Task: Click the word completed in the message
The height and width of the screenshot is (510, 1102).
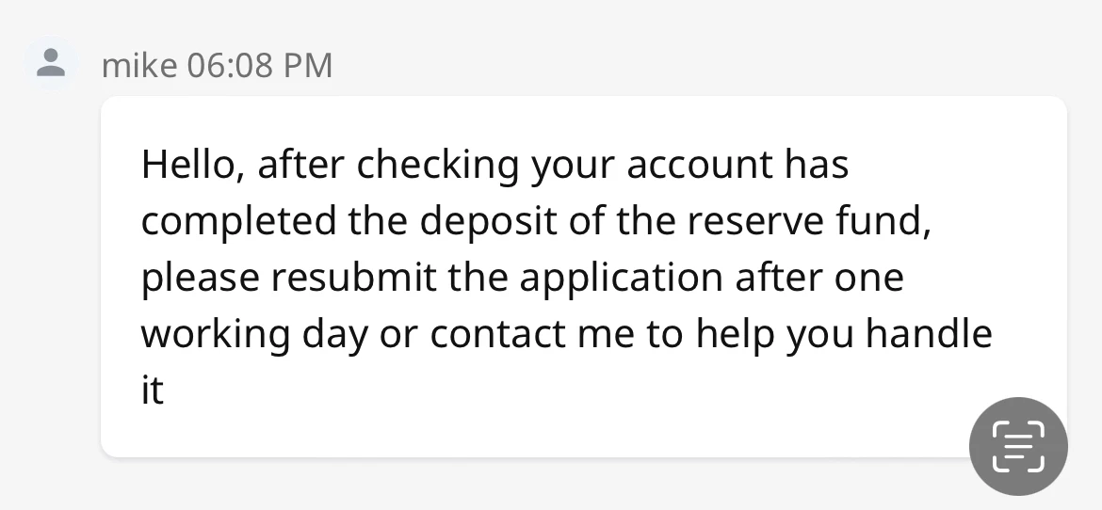Action: [x=238, y=221]
